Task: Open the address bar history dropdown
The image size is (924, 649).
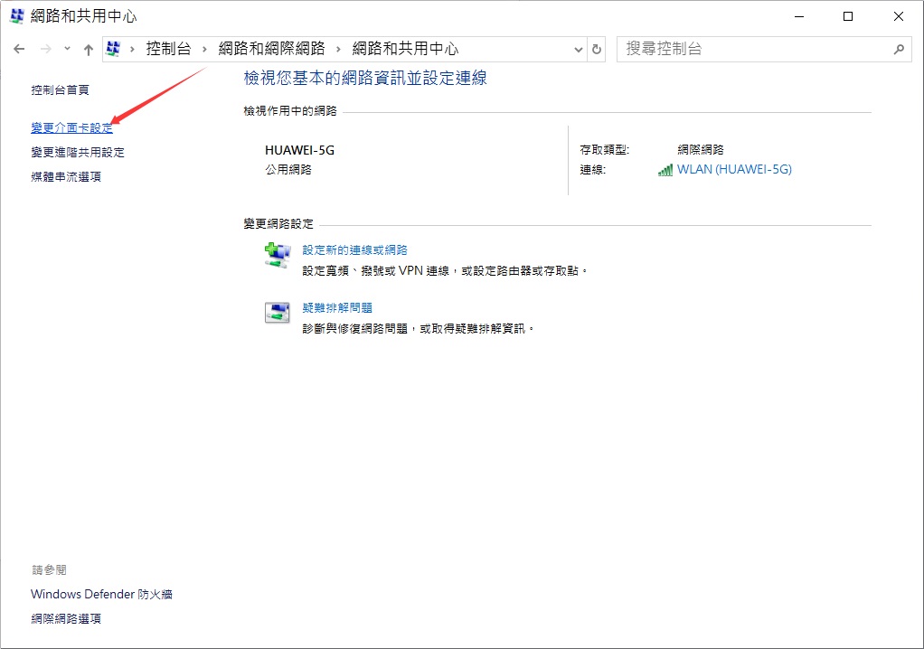Action: click(578, 50)
